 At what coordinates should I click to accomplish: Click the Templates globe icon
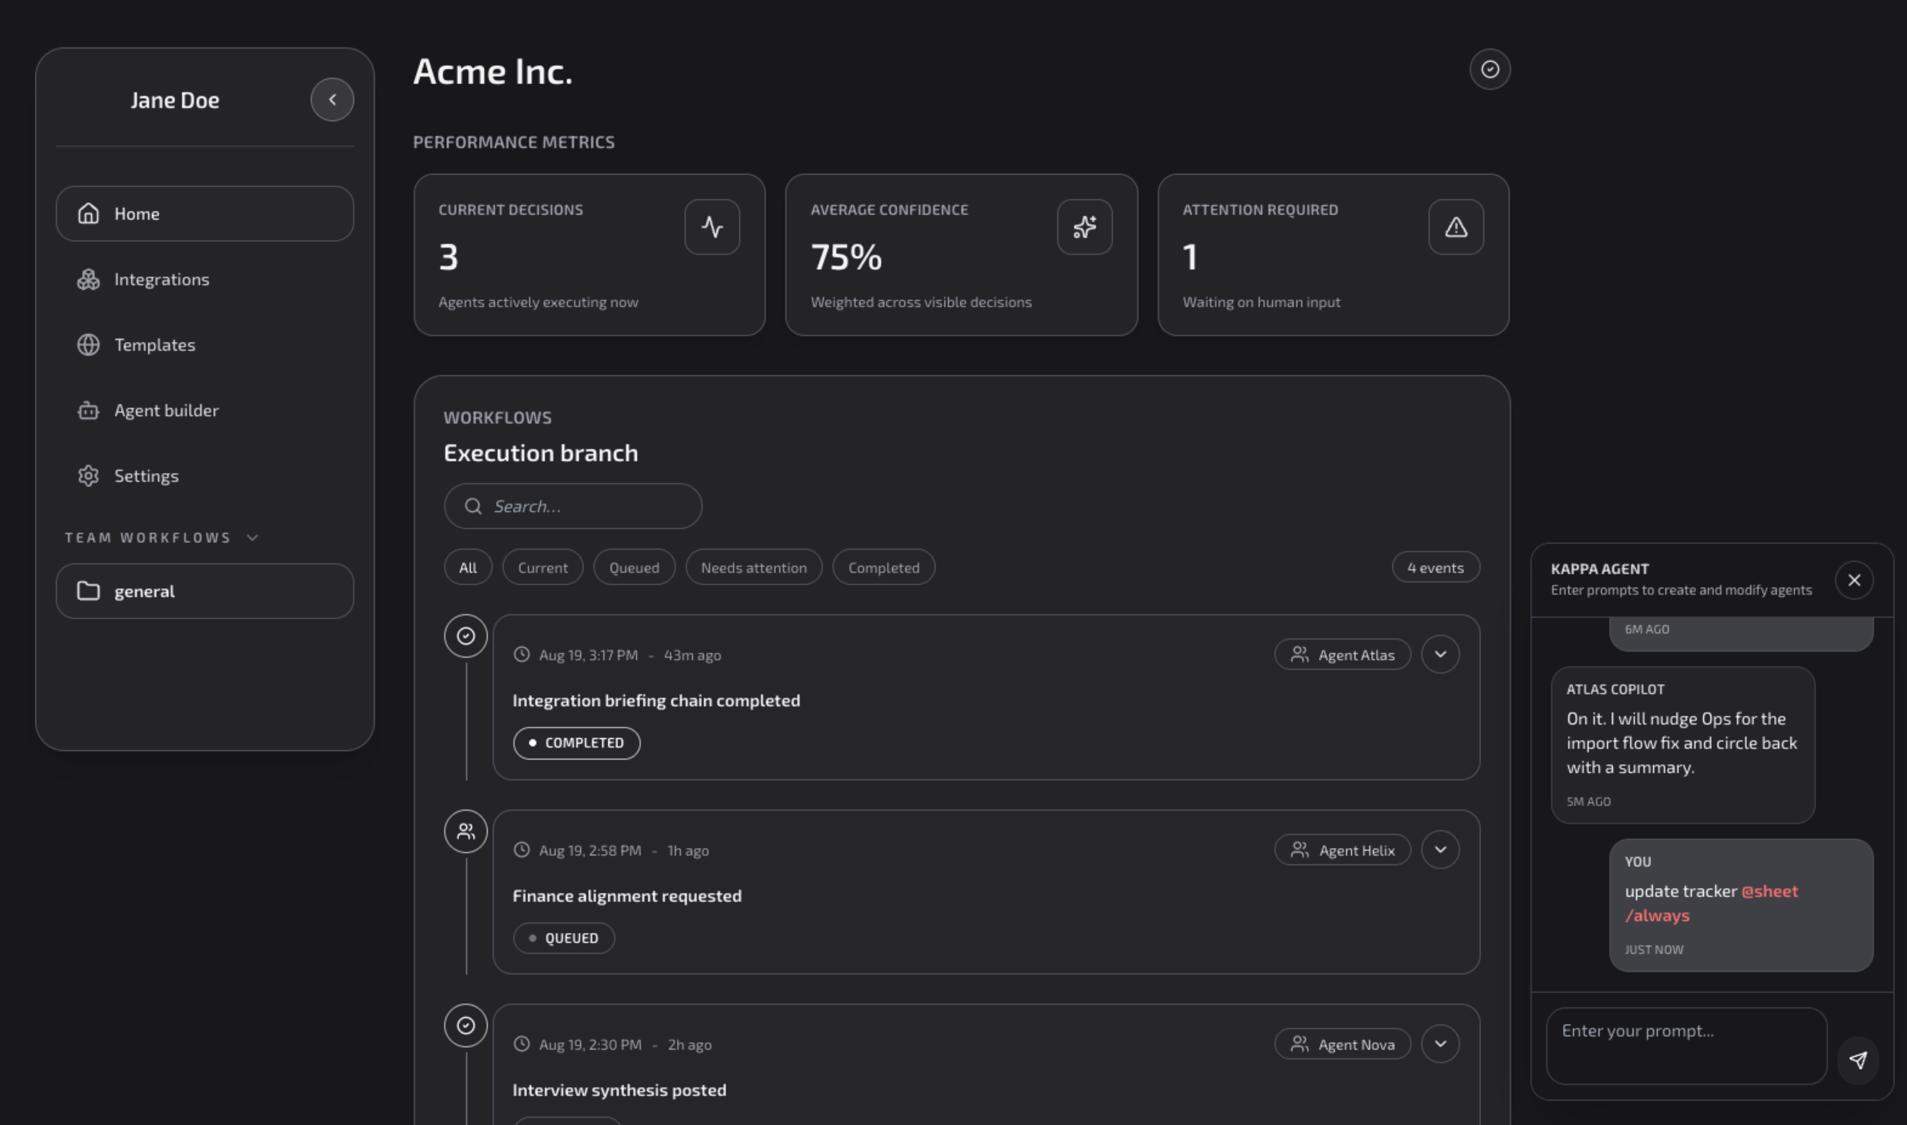(87, 345)
